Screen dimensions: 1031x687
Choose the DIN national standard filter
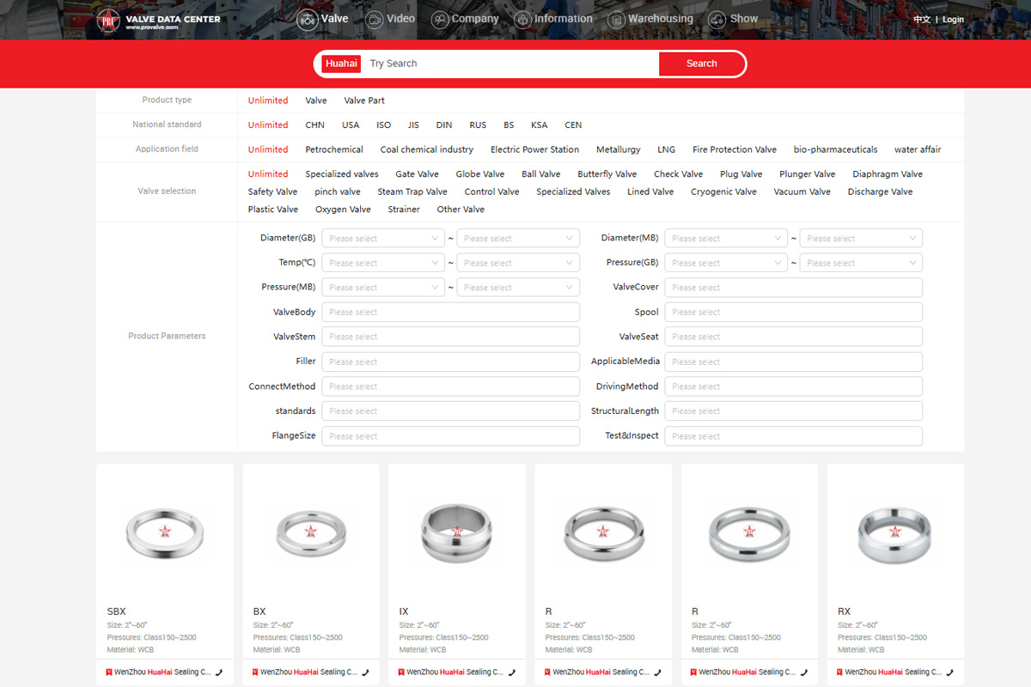tap(444, 125)
